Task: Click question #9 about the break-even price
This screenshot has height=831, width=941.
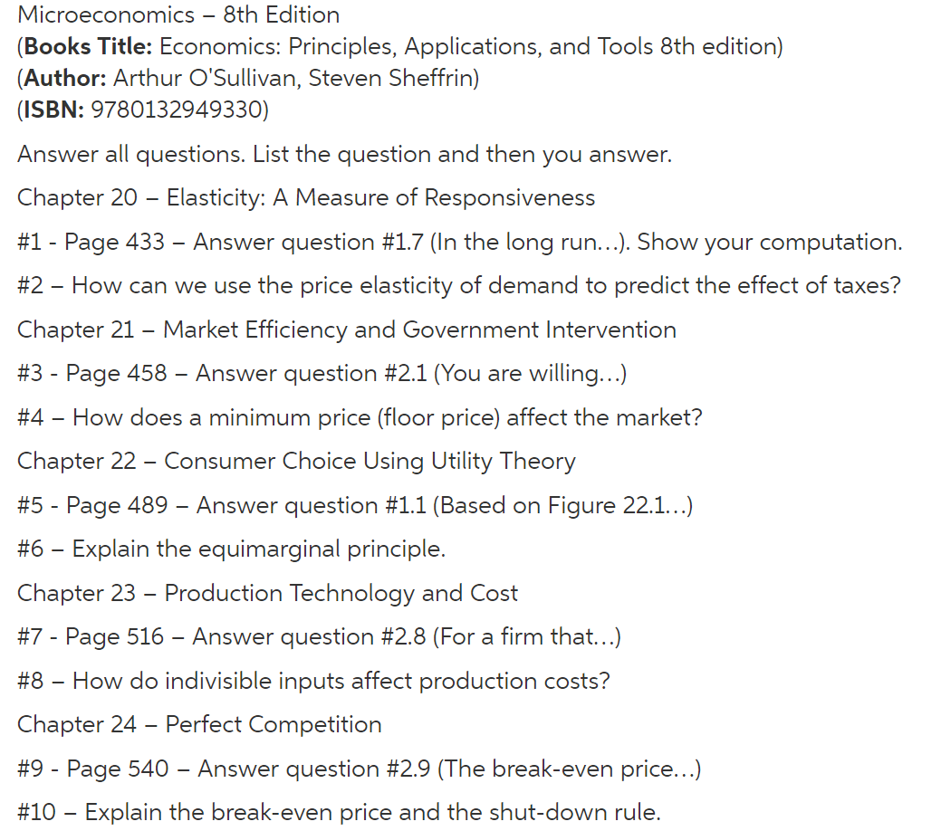Action: [x=360, y=769]
